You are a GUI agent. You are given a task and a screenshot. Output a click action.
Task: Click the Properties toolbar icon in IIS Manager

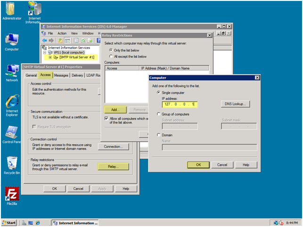click(76, 41)
